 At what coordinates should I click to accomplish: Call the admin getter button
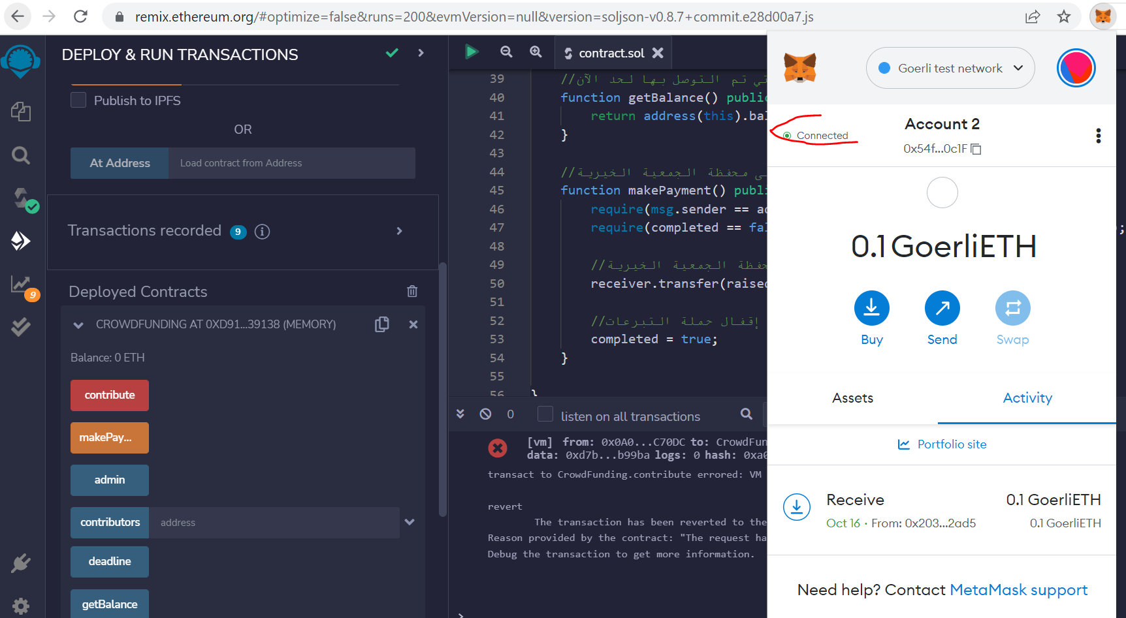coord(110,480)
